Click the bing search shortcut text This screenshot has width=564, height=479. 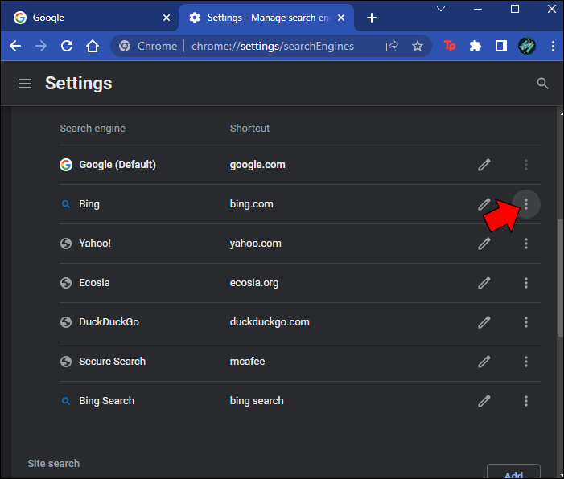(257, 401)
